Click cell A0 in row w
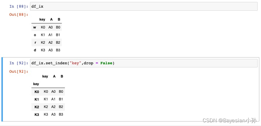 [x=50, y=27]
